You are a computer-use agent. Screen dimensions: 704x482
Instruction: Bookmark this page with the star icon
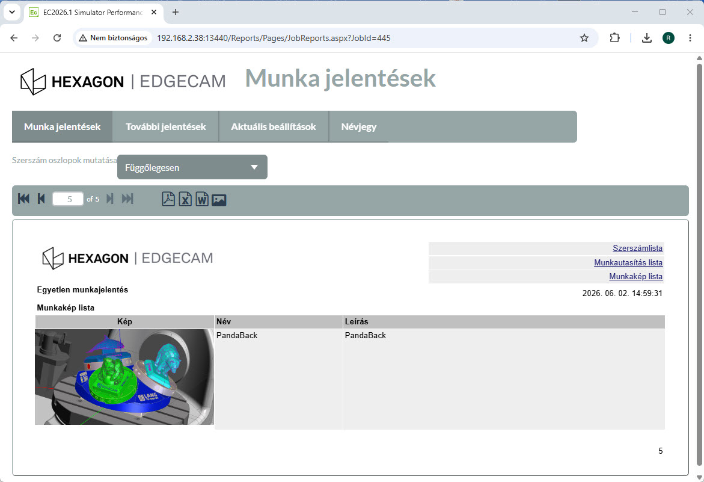(584, 38)
